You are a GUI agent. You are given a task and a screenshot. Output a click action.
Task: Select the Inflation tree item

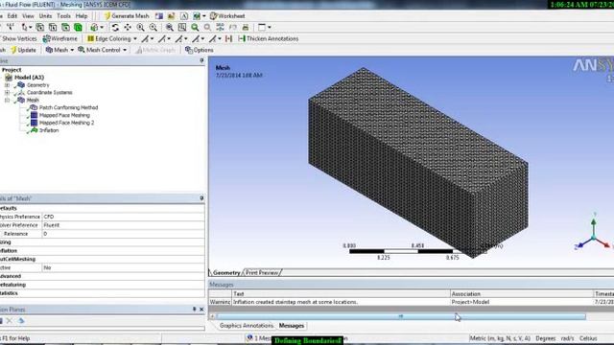coord(49,130)
